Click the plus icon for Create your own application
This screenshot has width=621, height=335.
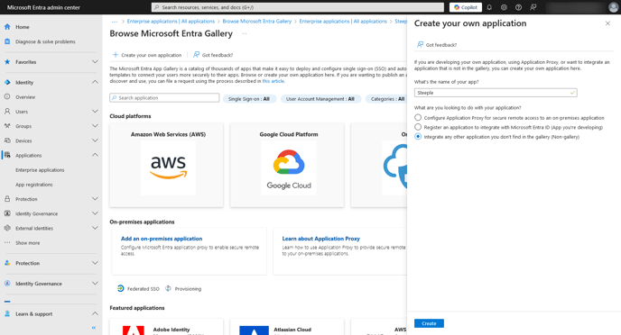pyautogui.click(x=116, y=55)
